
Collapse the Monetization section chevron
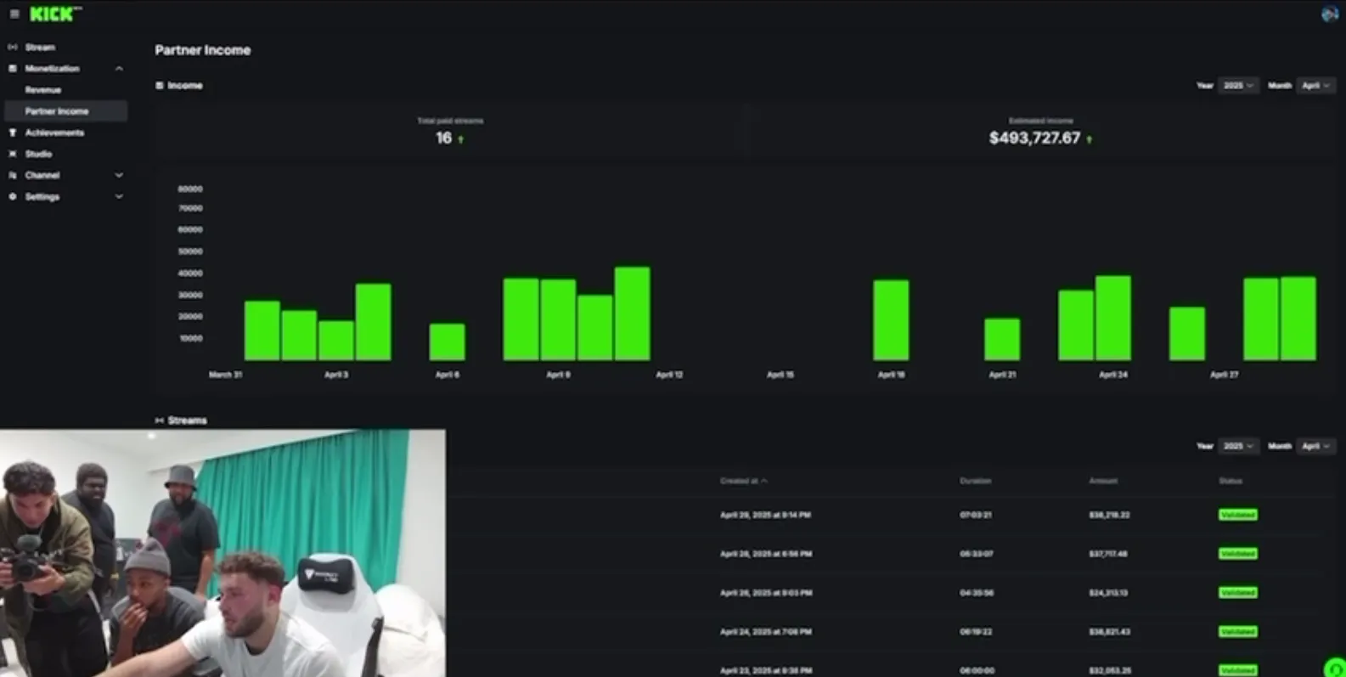[119, 69]
